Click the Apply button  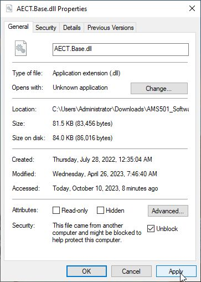click(176, 271)
